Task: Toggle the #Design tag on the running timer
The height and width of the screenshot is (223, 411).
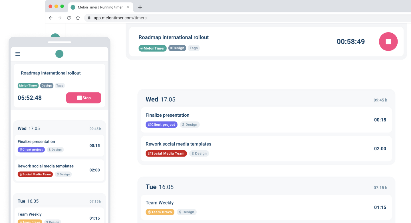Action: [x=177, y=48]
